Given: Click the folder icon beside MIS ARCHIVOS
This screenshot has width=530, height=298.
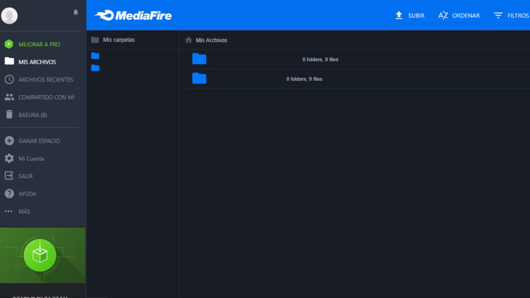Looking at the screenshot, I should click(9, 61).
